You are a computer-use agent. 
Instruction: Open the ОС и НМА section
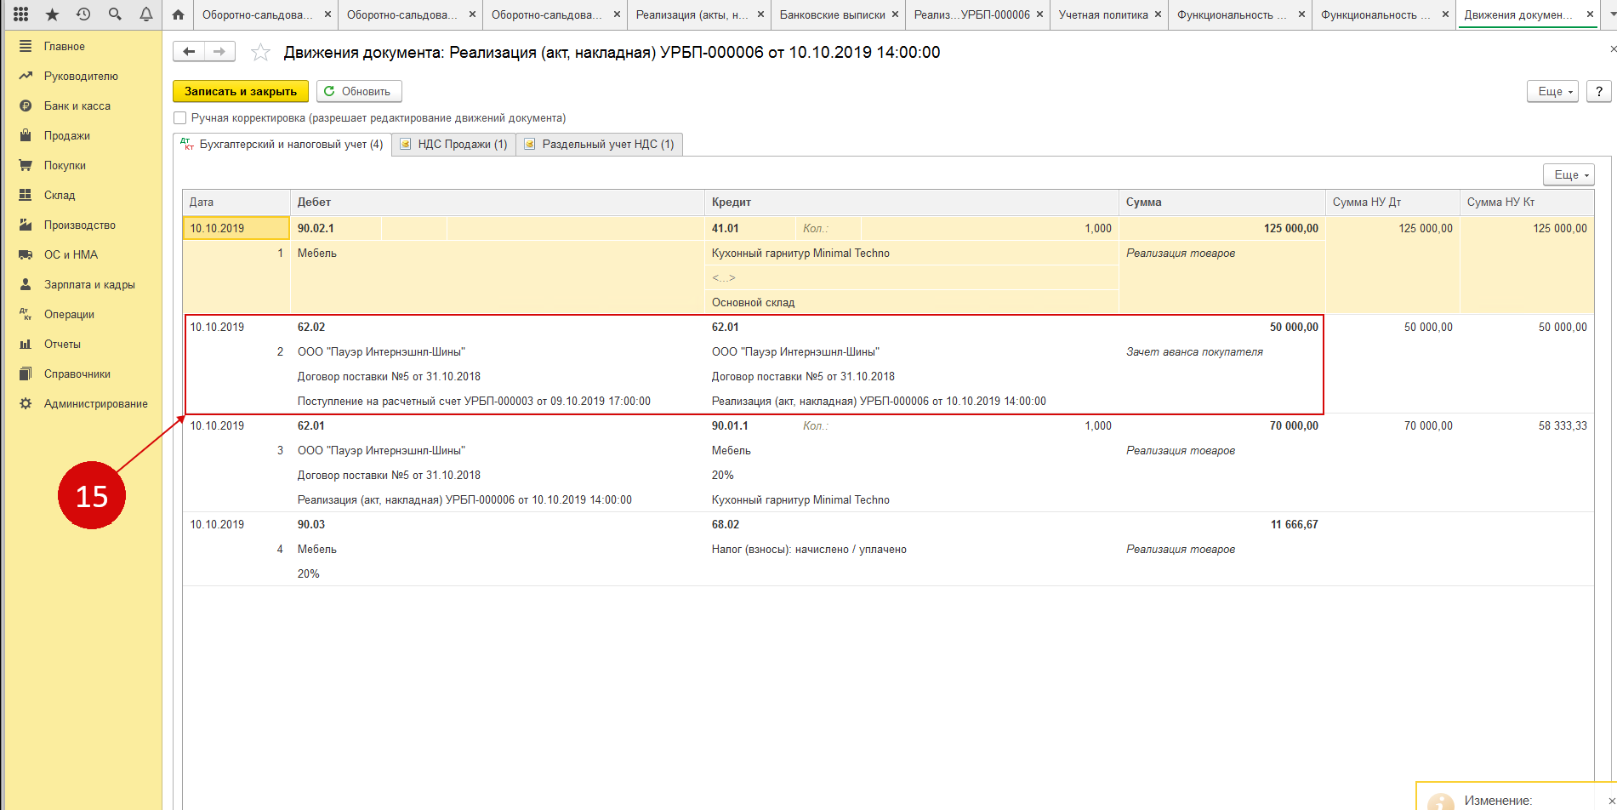coord(71,254)
